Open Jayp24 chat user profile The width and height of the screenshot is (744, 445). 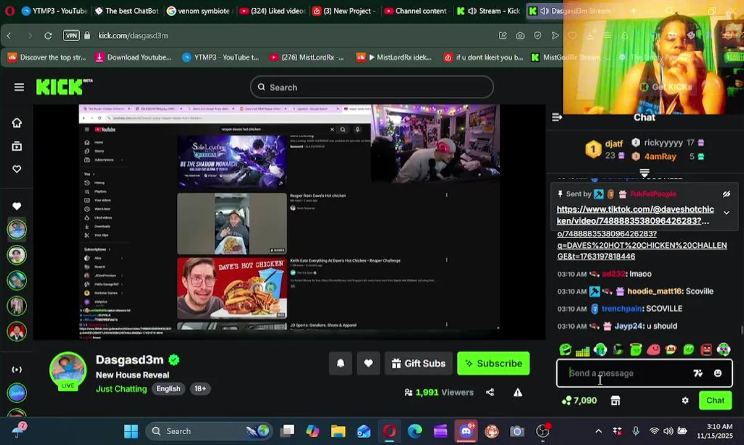[628, 326]
